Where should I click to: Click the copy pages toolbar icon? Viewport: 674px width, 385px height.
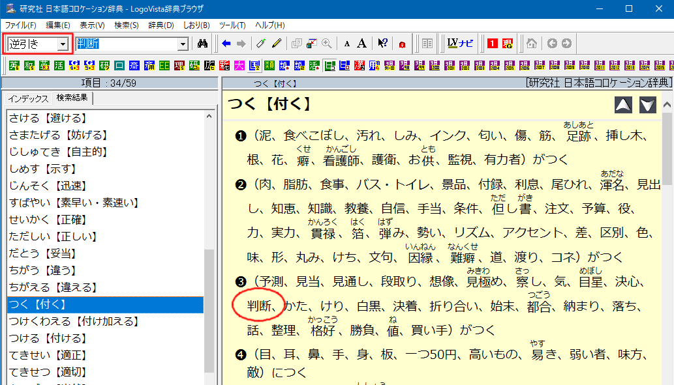click(297, 44)
